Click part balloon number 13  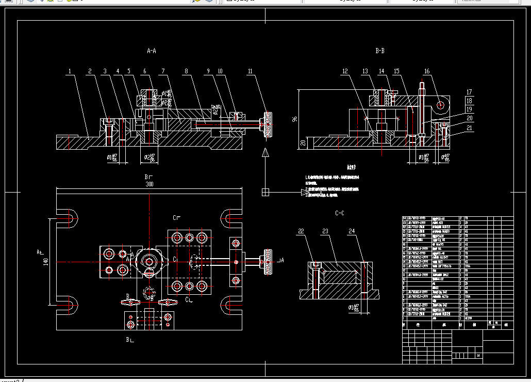tap(365, 71)
